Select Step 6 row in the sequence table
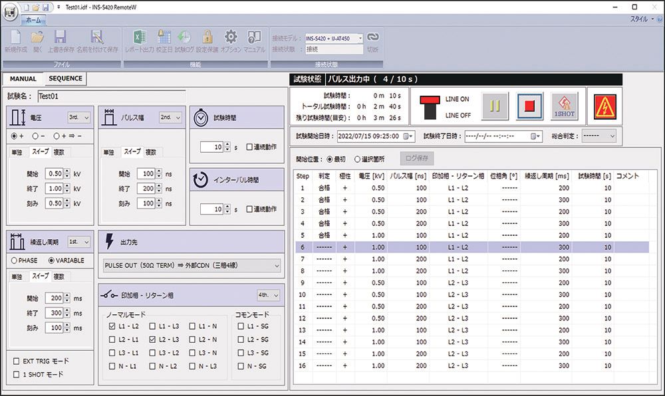Screen dimensions: 665x396 coord(472,247)
